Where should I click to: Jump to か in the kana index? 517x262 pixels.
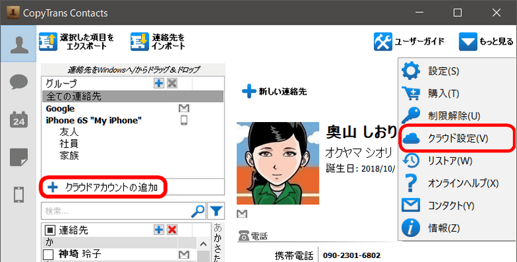coord(217,237)
